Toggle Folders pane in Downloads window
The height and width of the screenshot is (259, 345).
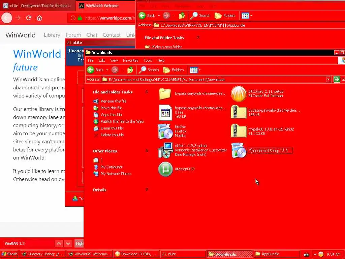click(x=174, y=70)
